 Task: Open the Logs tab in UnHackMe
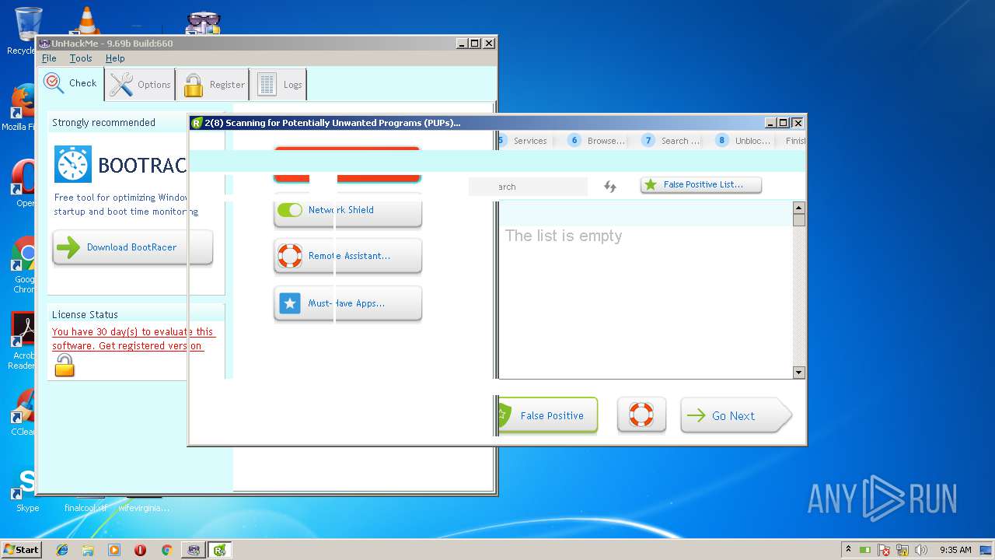point(279,85)
